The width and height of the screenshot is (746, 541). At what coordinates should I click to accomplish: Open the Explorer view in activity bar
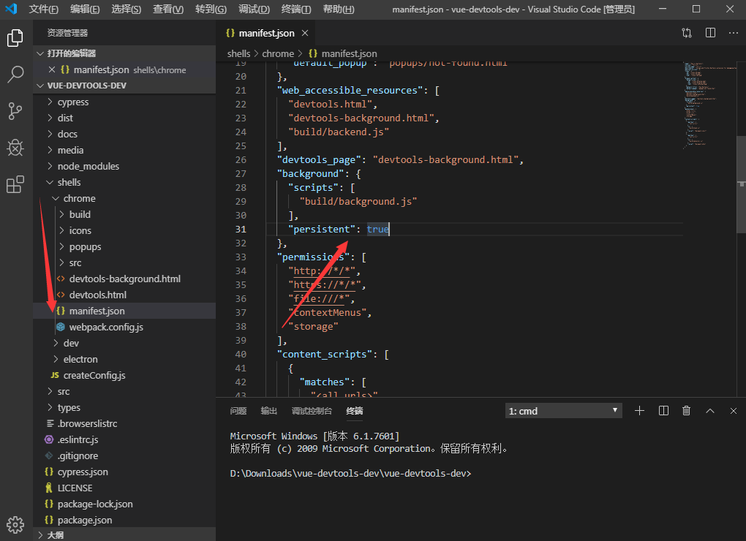click(15, 38)
